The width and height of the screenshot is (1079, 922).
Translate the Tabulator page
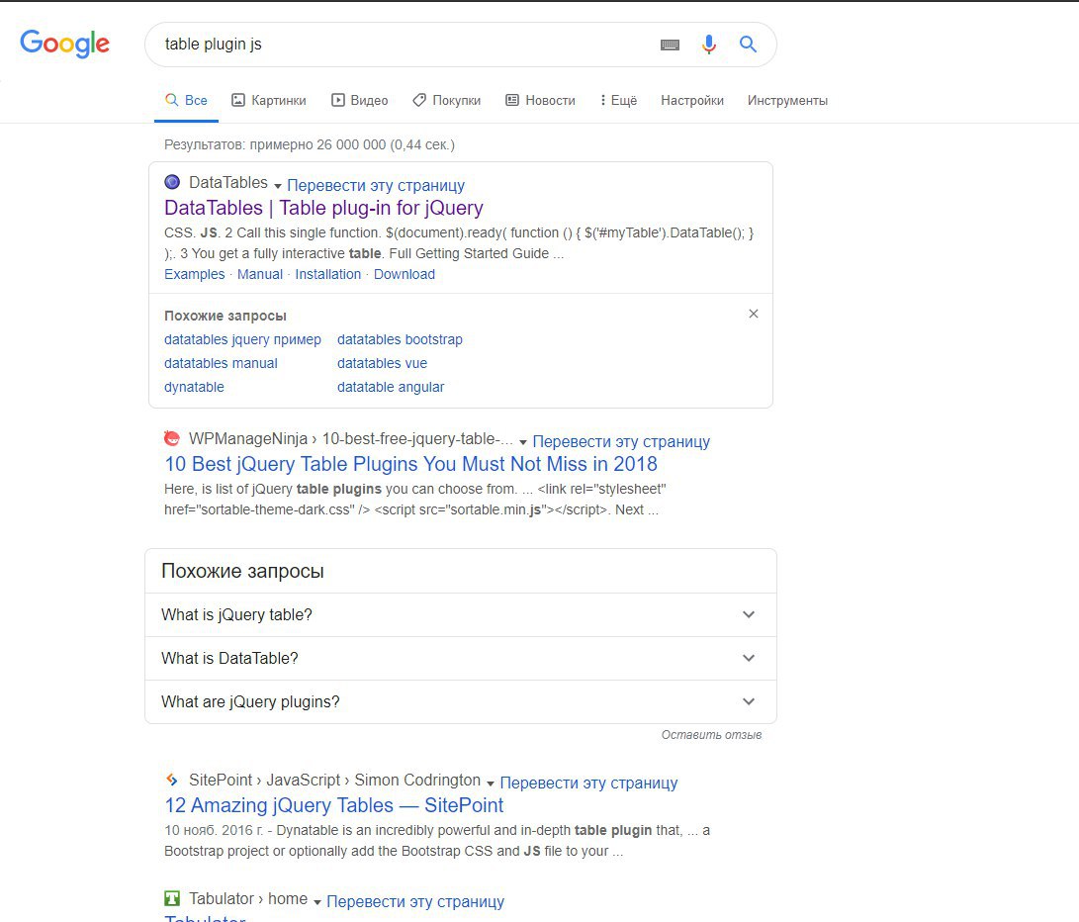click(415, 901)
